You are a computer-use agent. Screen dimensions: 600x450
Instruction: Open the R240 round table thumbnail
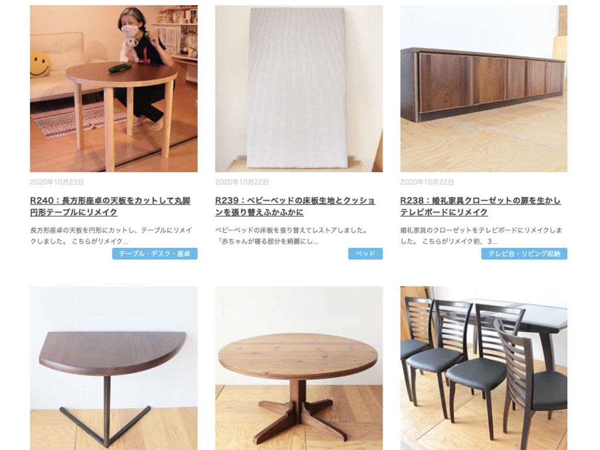(114, 88)
